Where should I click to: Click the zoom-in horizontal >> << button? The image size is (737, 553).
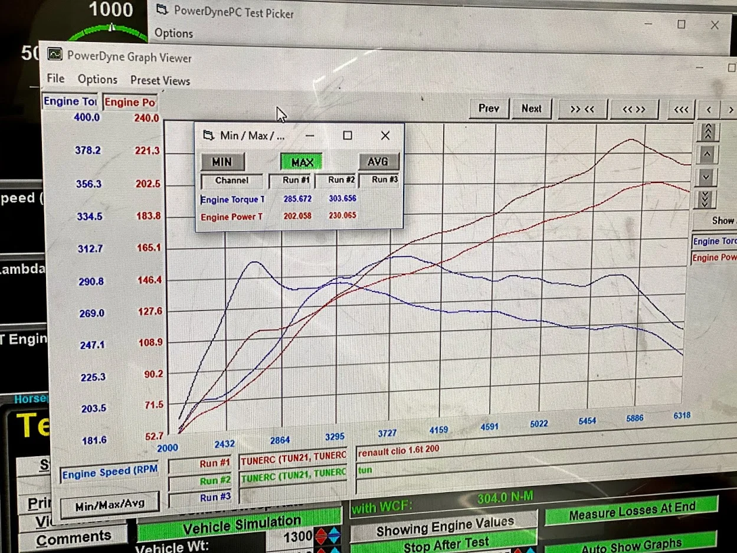[x=581, y=109]
